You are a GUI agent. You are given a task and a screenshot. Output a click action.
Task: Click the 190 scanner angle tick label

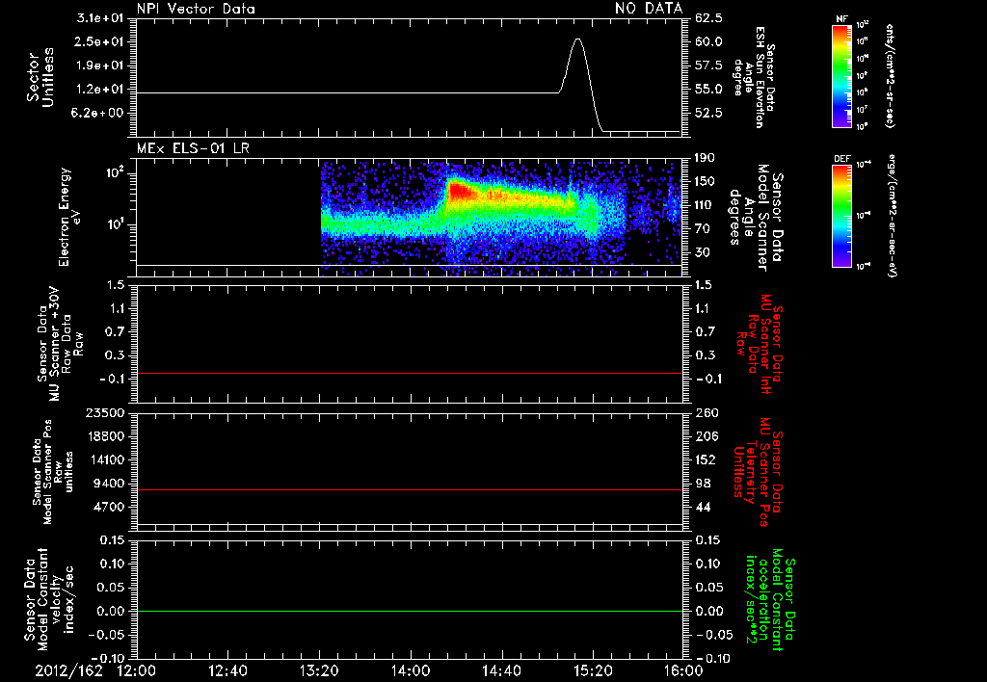click(x=705, y=157)
